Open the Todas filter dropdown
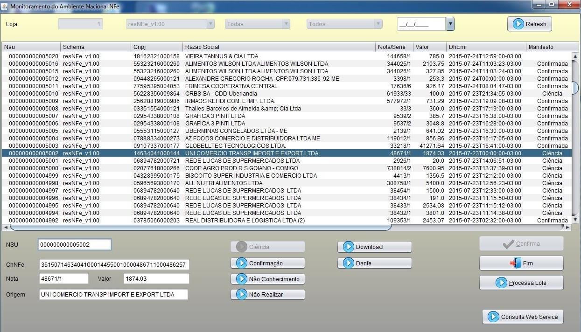 257,24
